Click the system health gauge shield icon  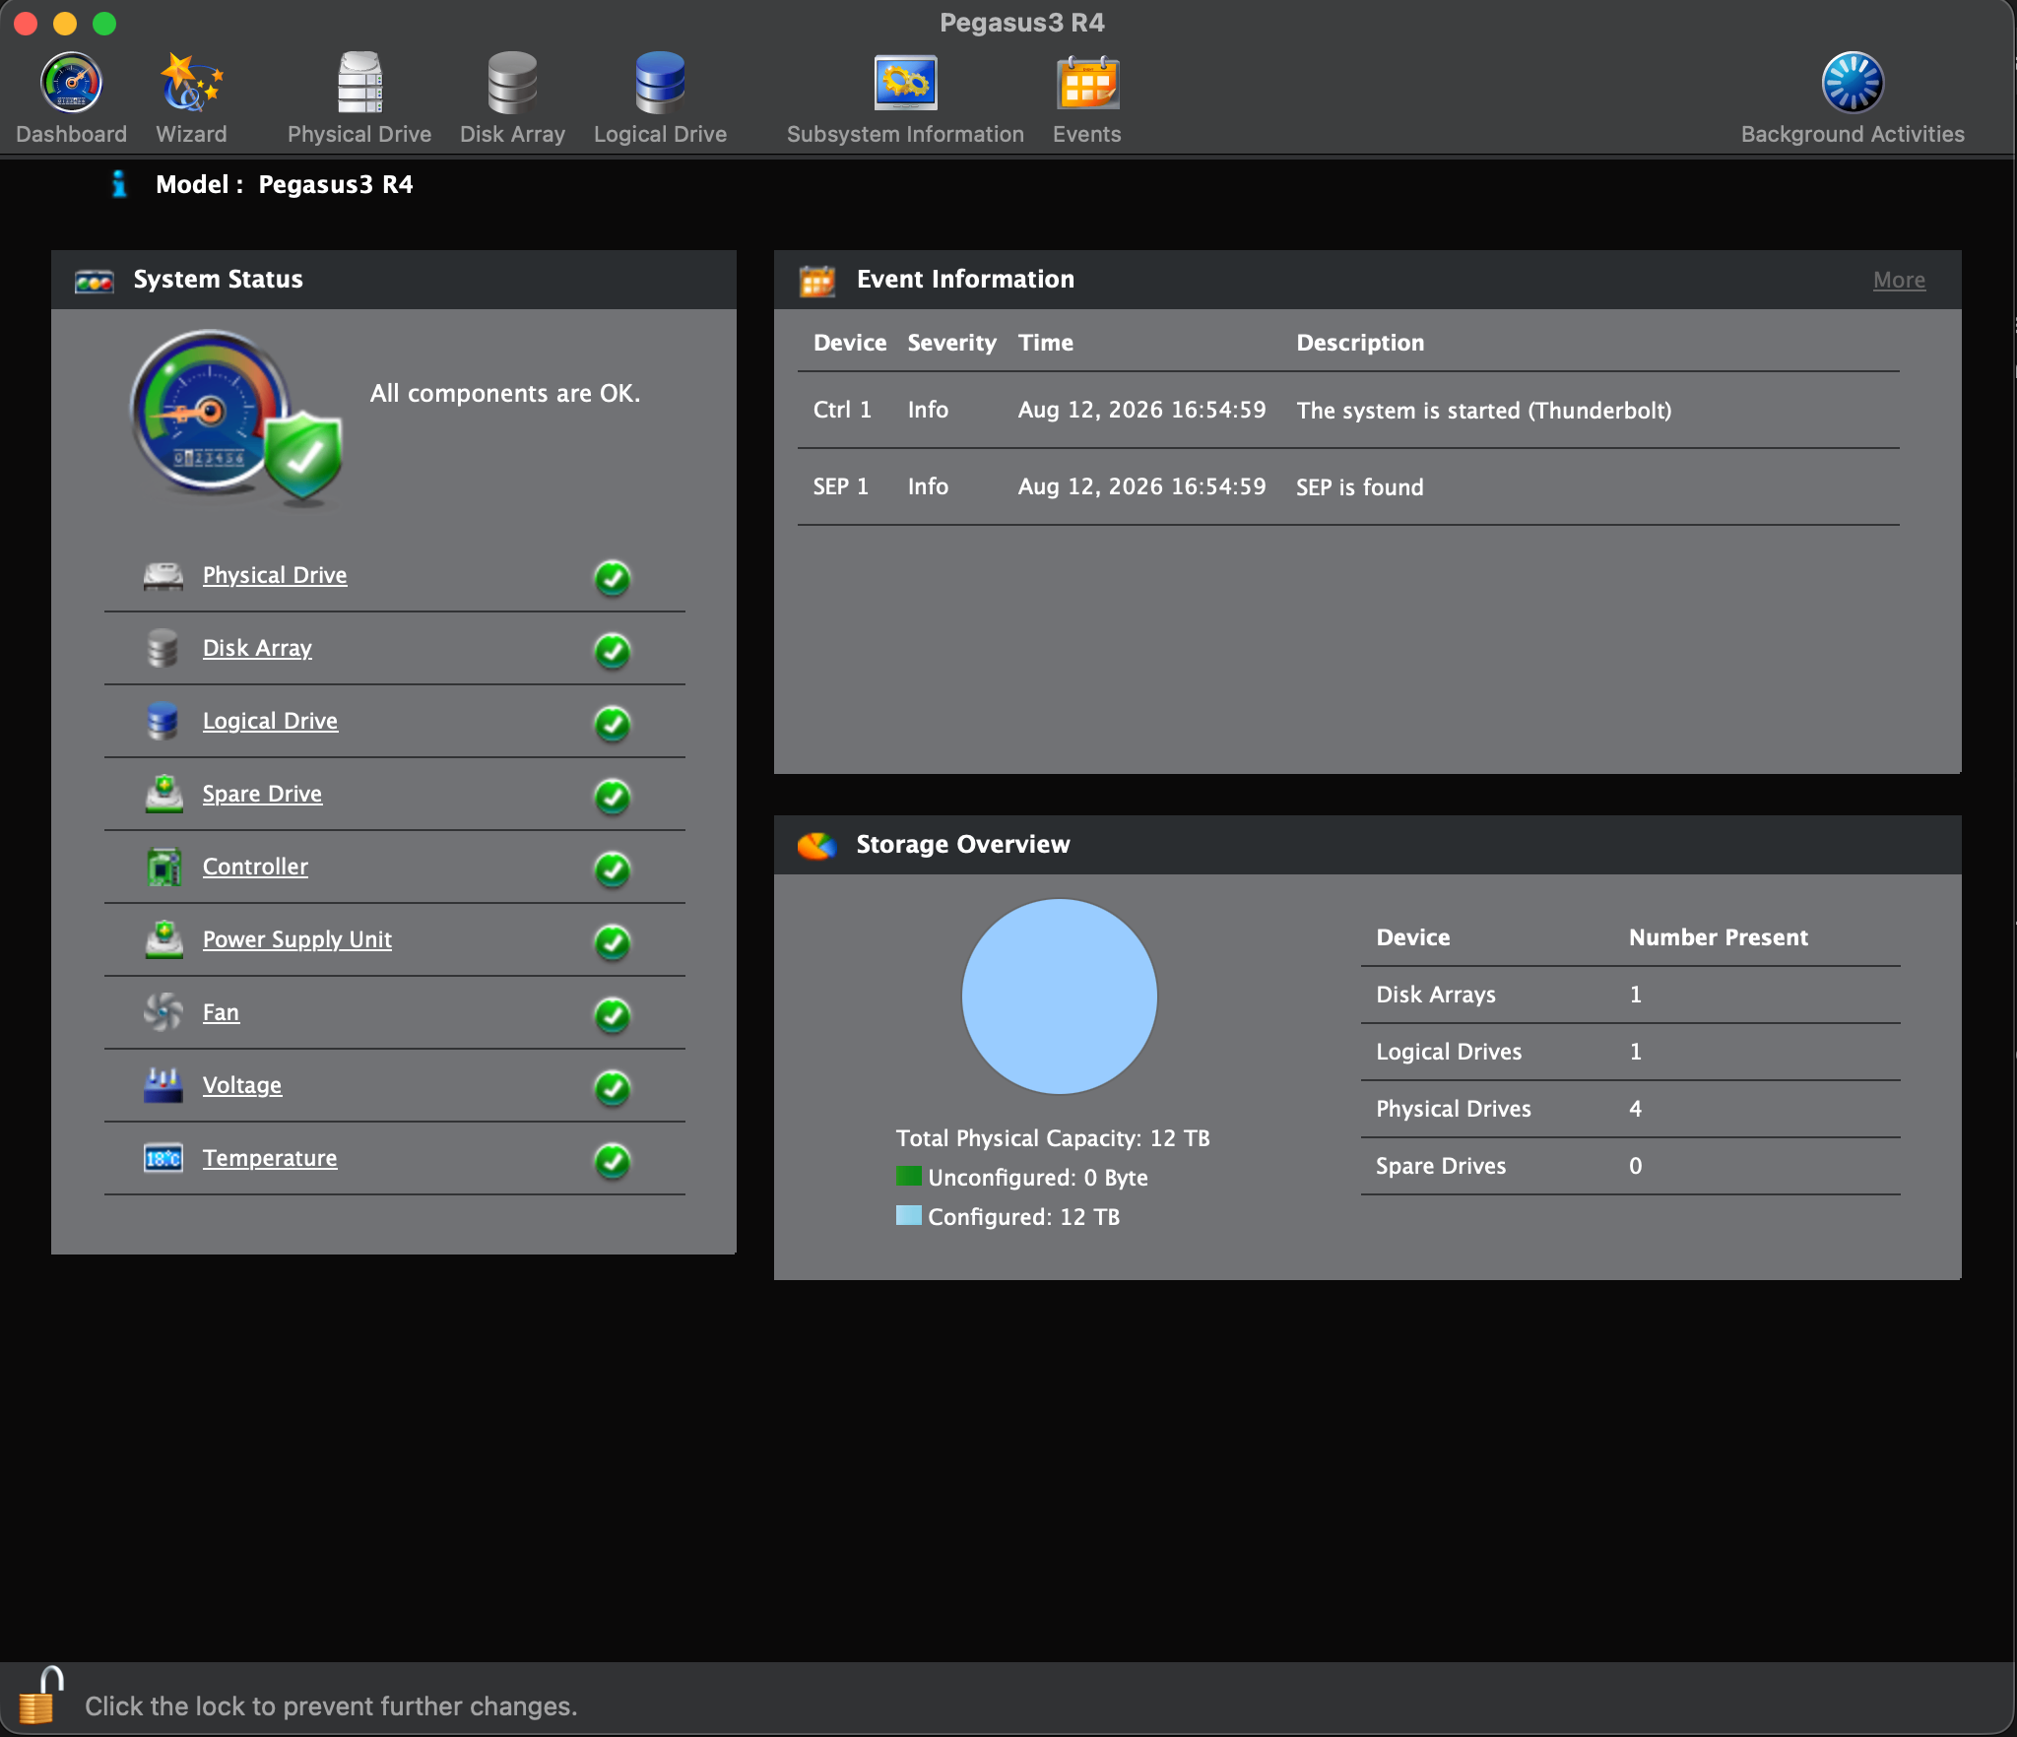(x=237, y=418)
